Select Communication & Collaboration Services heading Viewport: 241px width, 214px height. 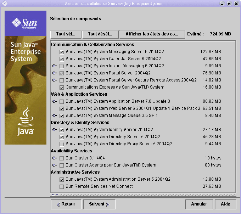point(93,45)
